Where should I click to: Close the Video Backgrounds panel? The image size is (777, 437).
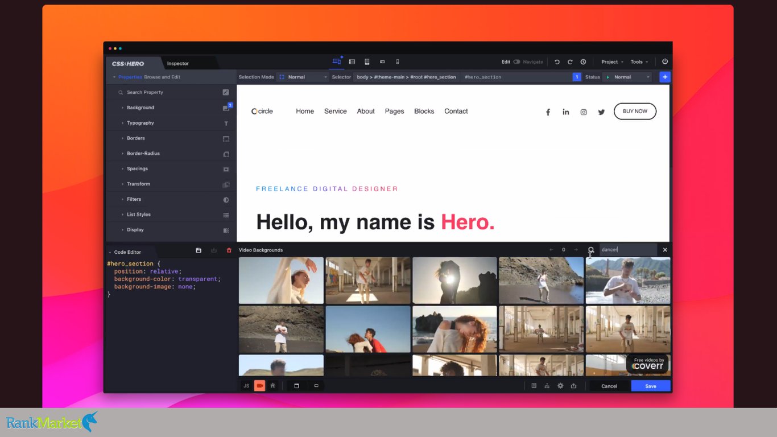[x=665, y=250]
